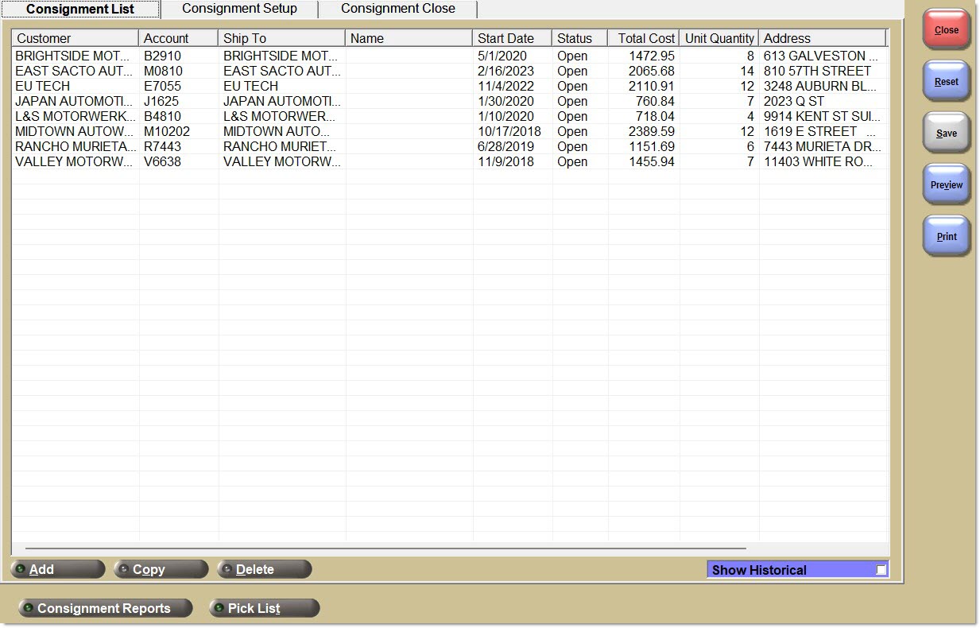Click the red Close button
The image size is (980, 628).
coord(946,30)
